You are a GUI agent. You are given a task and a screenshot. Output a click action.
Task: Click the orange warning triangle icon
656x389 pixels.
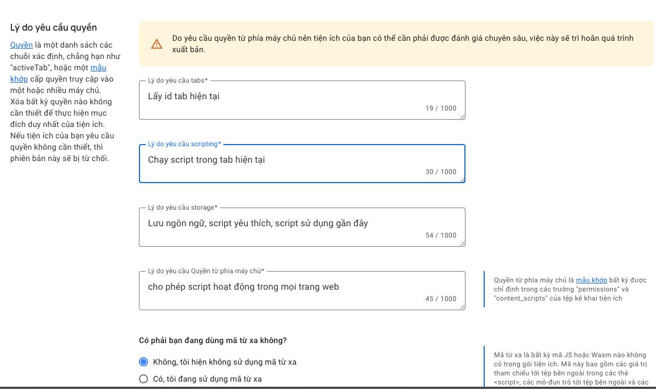(x=156, y=44)
